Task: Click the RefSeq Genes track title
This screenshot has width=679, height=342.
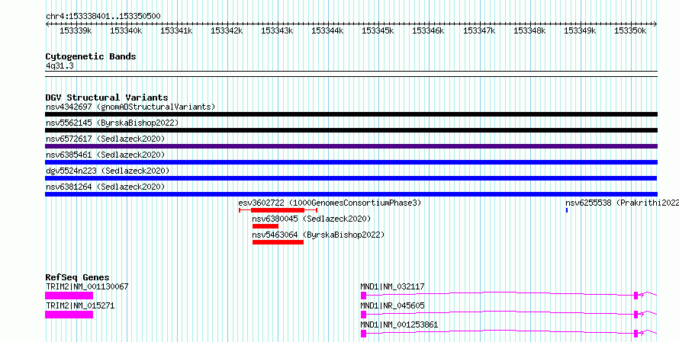Action: (77, 277)
